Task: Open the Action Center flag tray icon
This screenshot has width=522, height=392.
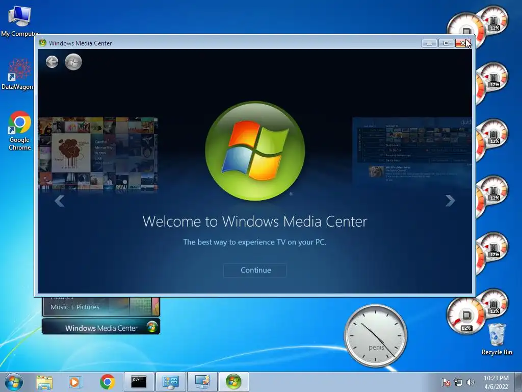Action: [446, 382]
